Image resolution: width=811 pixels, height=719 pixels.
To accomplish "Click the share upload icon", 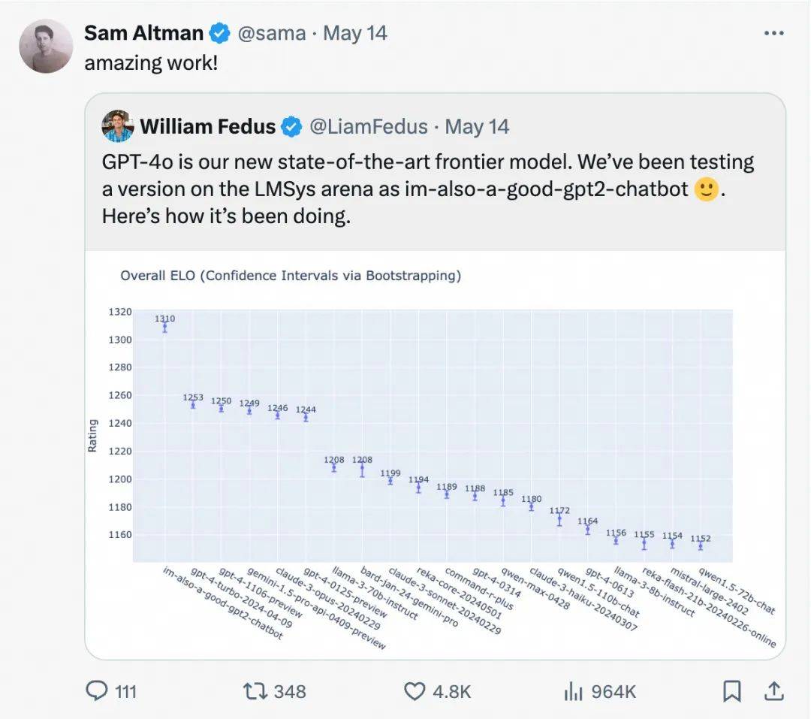I will pyautogui.click(x=773, y=691).
